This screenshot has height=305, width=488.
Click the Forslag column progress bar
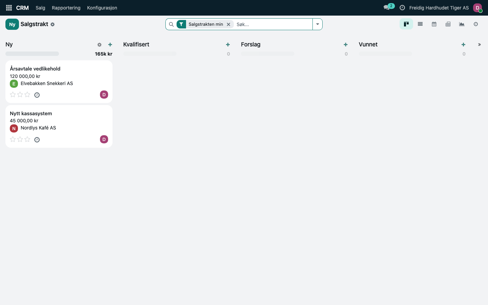click(268, 54)
